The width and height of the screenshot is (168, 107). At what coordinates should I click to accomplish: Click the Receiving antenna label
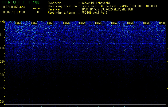(61, 13)
